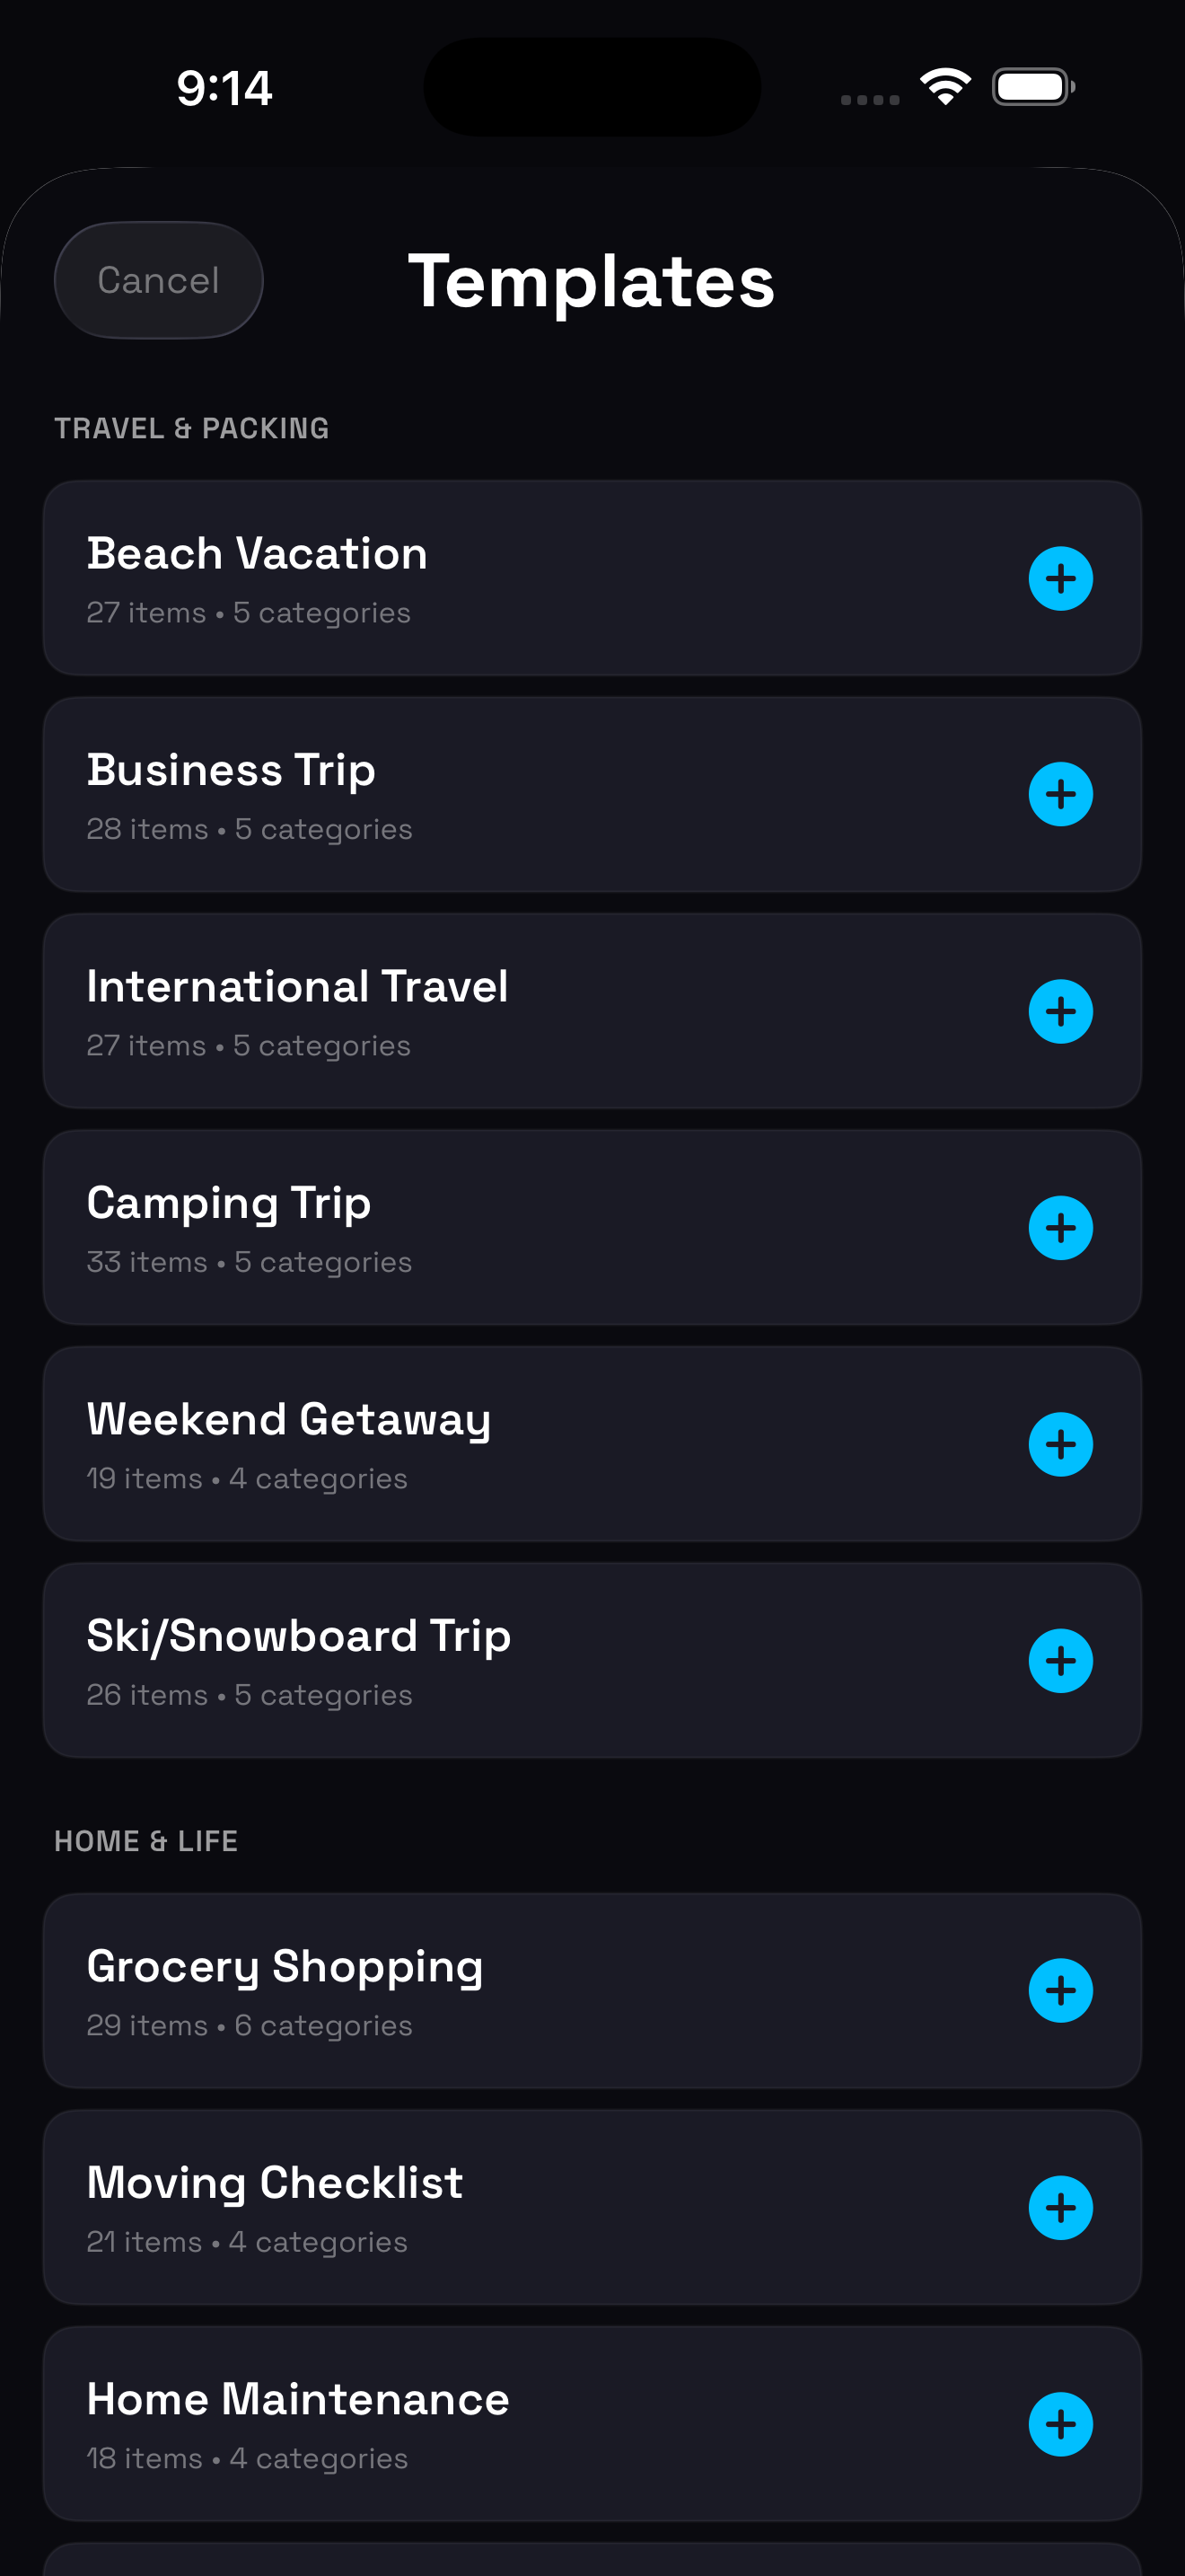Image resolution: width=1185 pixels, height=2576 pixels.
Task: Click the Weekend Getaway plus icon
Action: click(1060, 1444)
